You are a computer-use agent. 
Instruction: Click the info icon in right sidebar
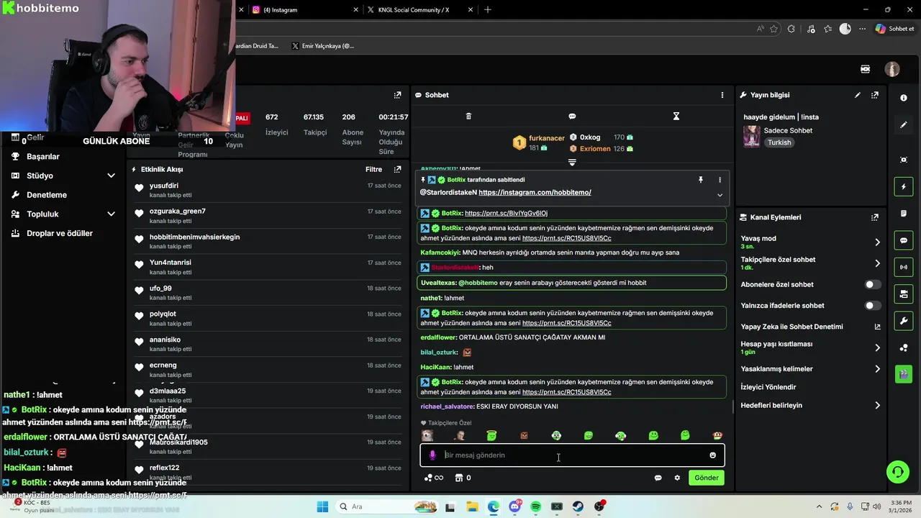point(904,98)
